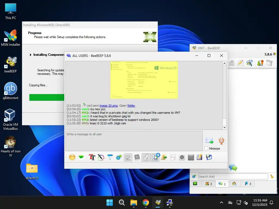Click the wand and swirl icon in VM7 toolbar
Screen dimensions: 279x209
(x=250, y=63)
